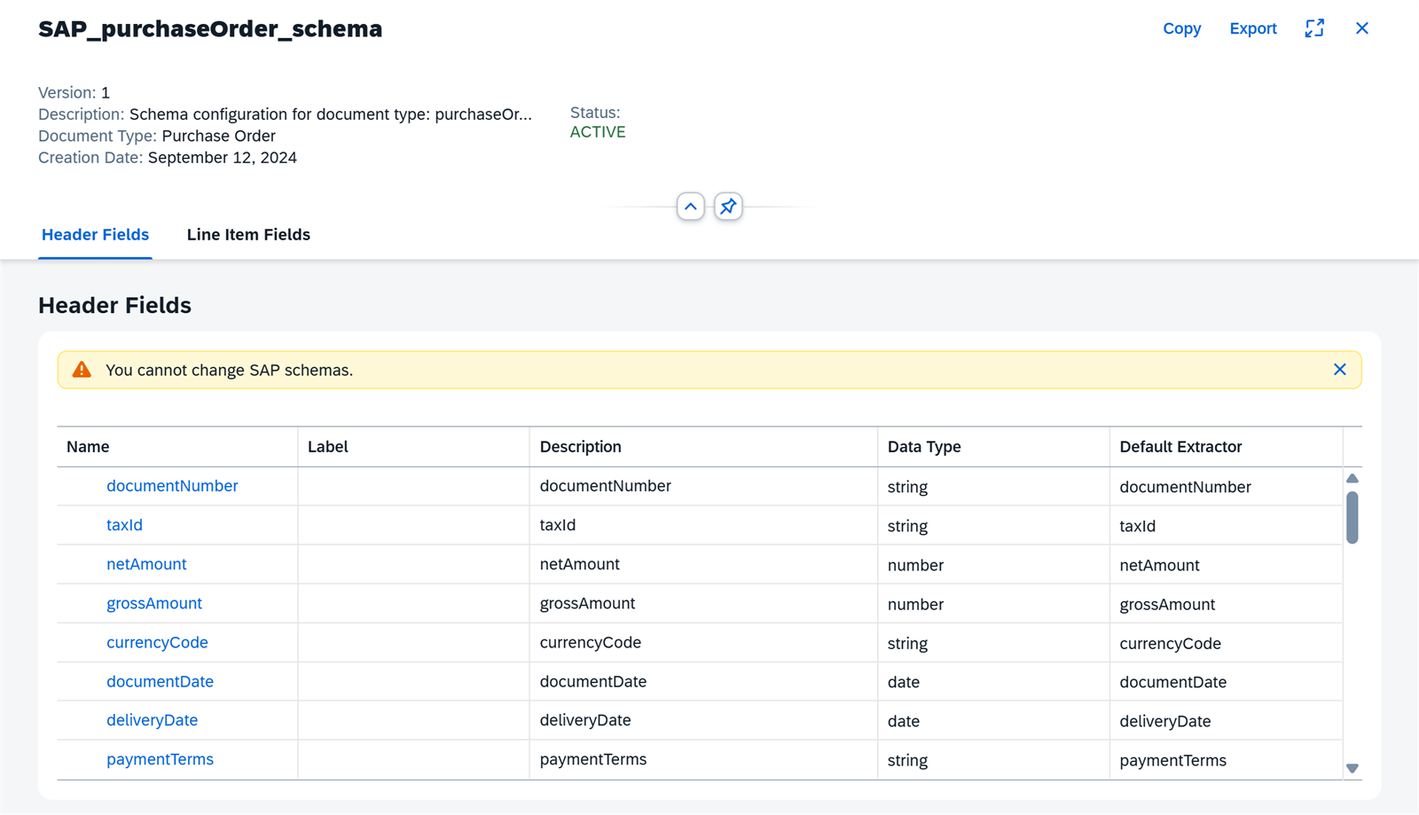Dismiss the SAP schemas warning message
Screen dimensions: 1419x815
pos(1340,370)
